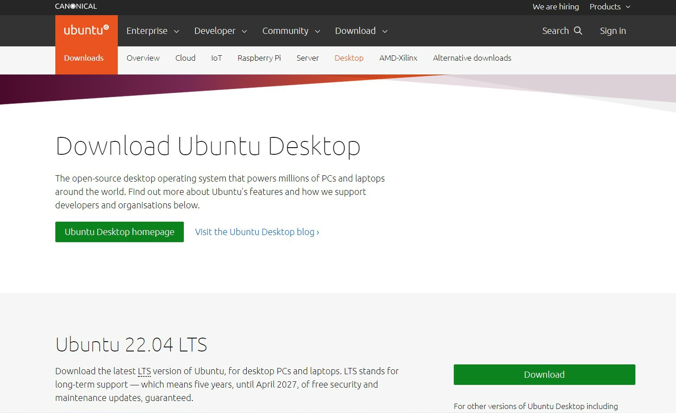Click the Ubuntu logo

point(86,30)
